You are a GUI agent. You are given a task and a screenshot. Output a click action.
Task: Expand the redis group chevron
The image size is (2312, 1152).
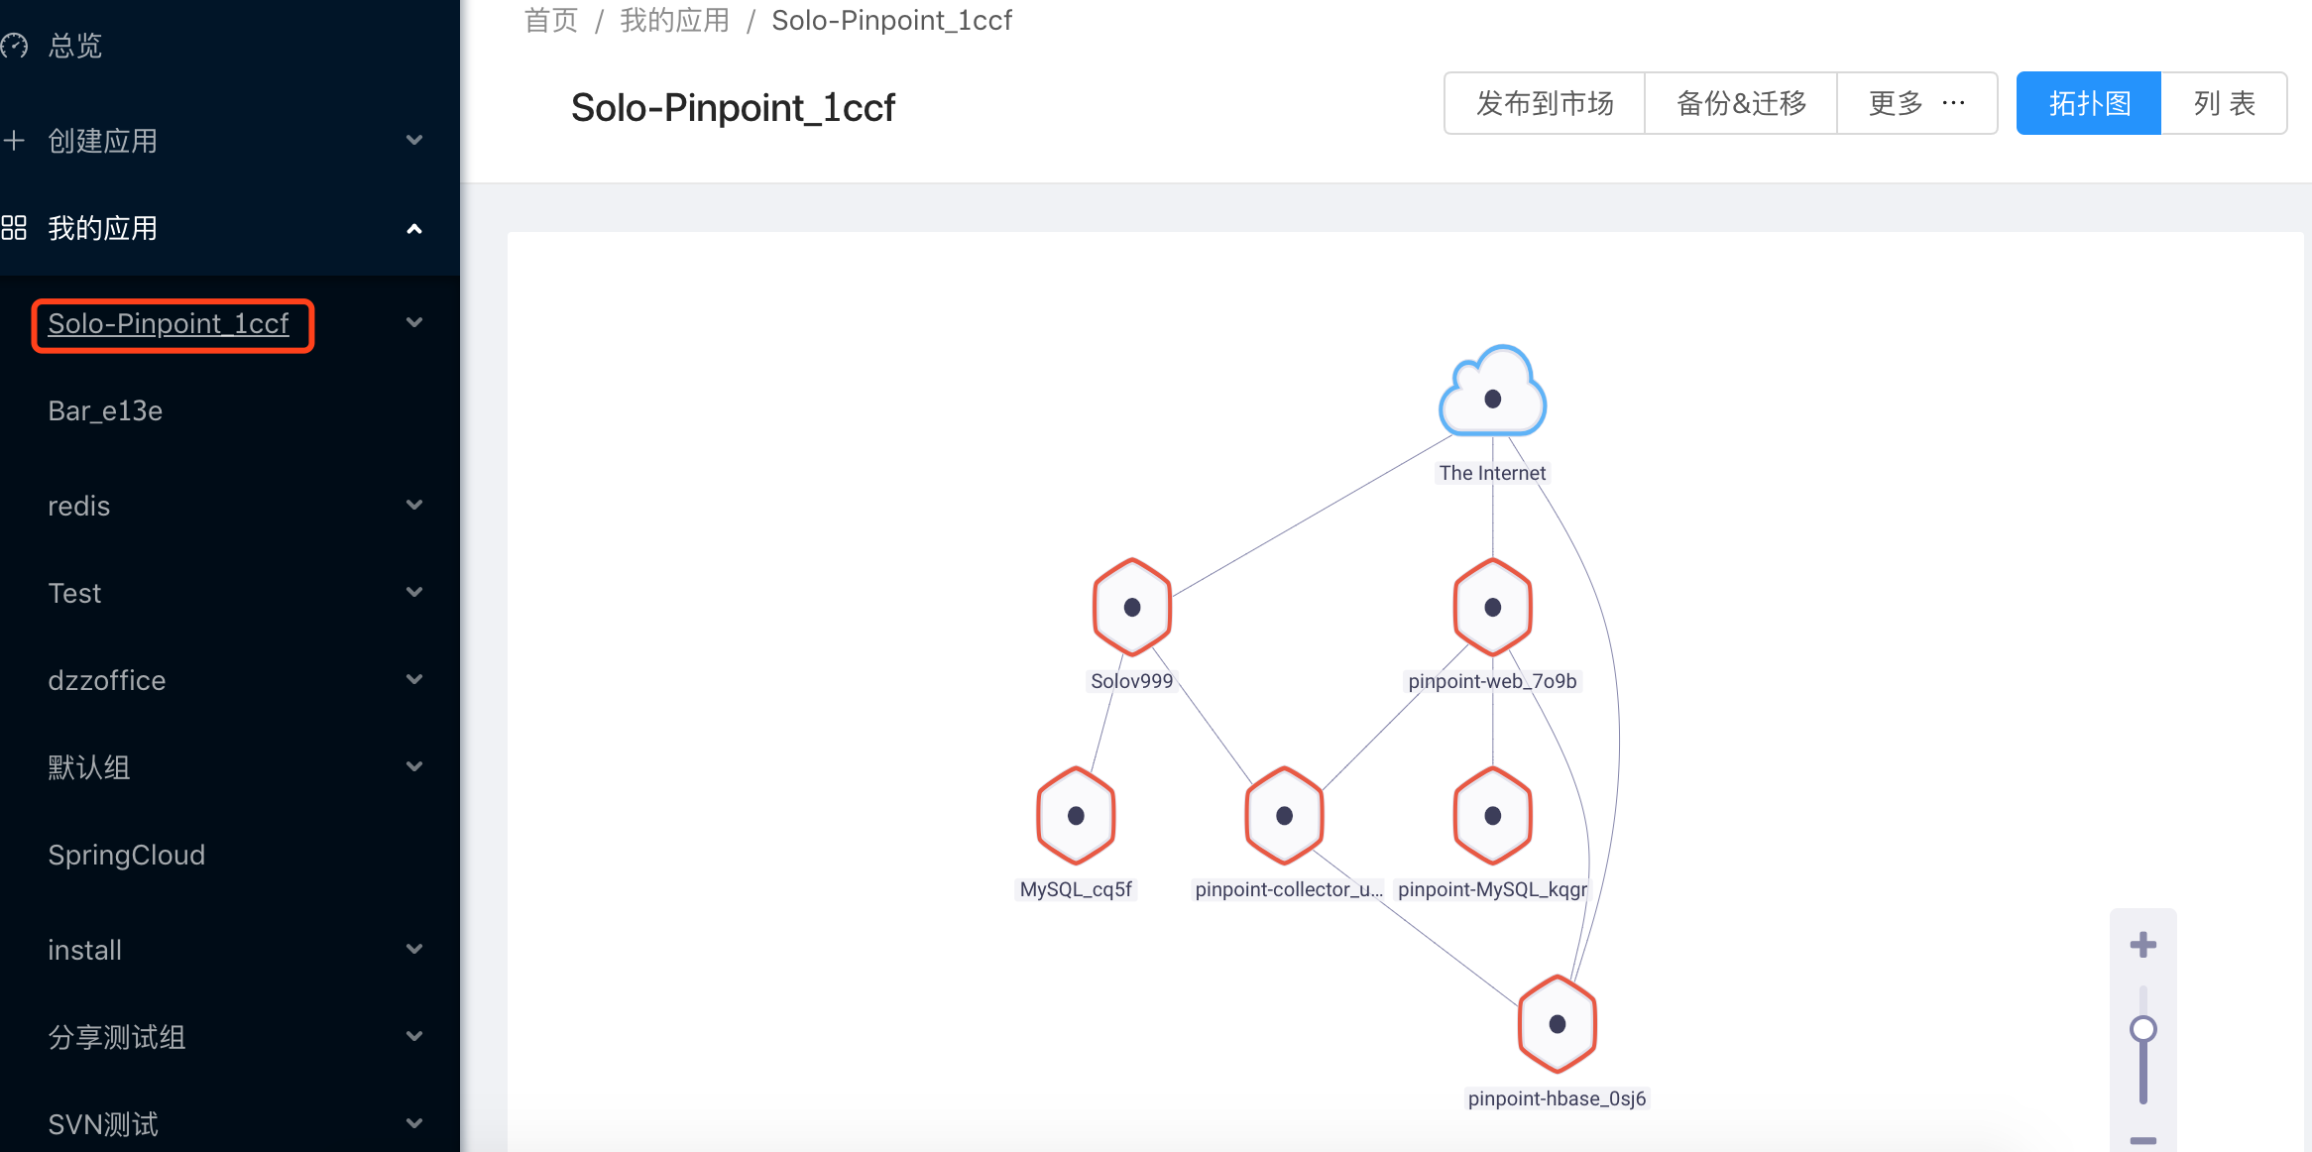pos(414,506)
